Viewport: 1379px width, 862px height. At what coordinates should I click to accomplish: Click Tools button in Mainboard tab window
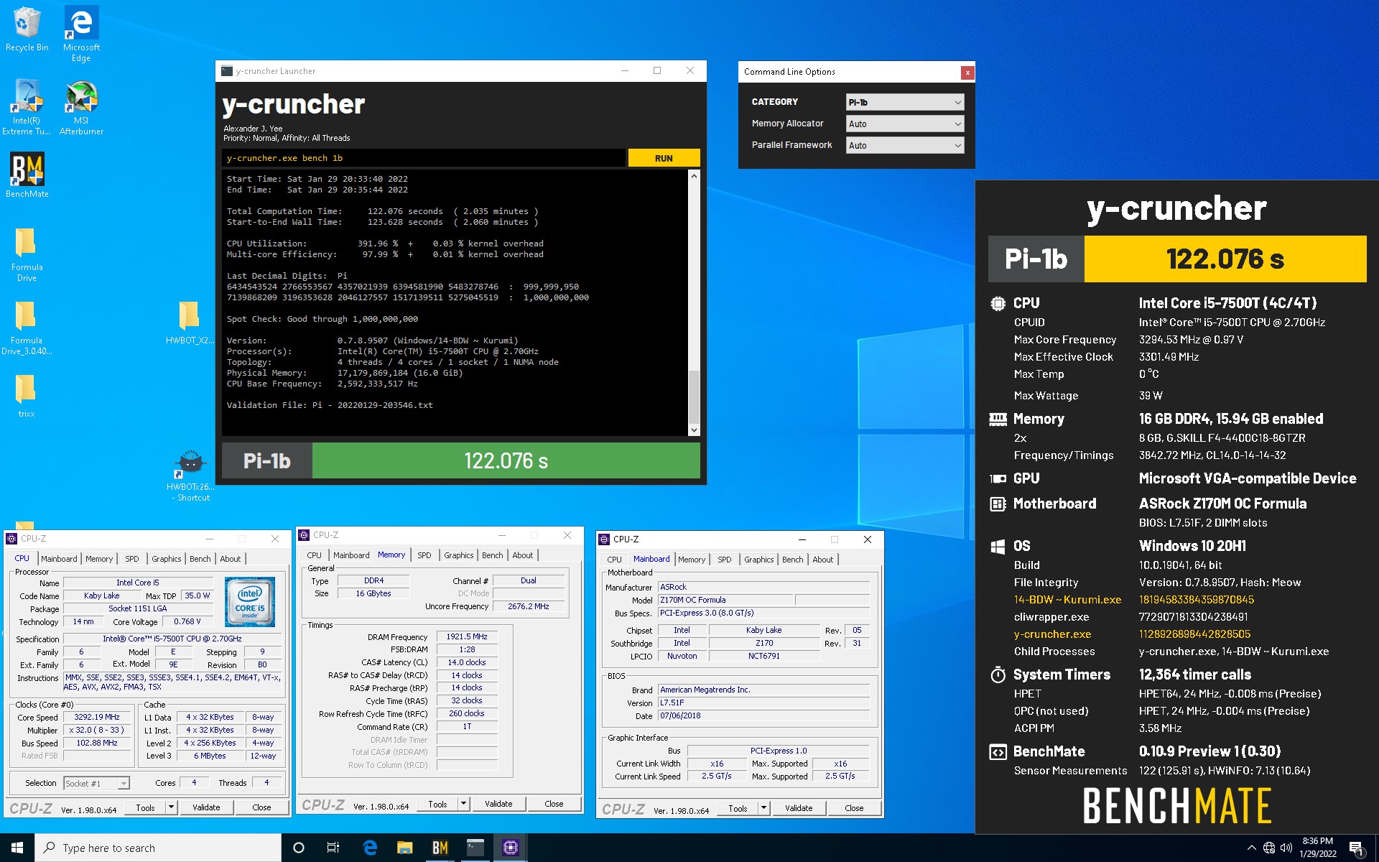738,808
